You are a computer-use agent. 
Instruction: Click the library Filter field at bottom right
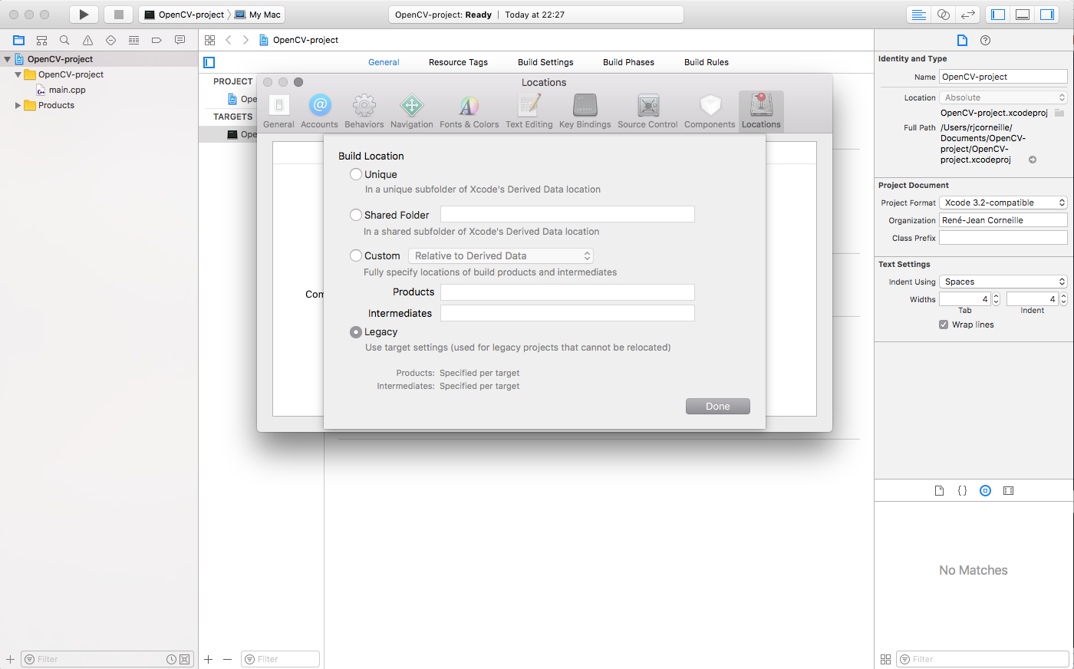click(x=983, y=659)
